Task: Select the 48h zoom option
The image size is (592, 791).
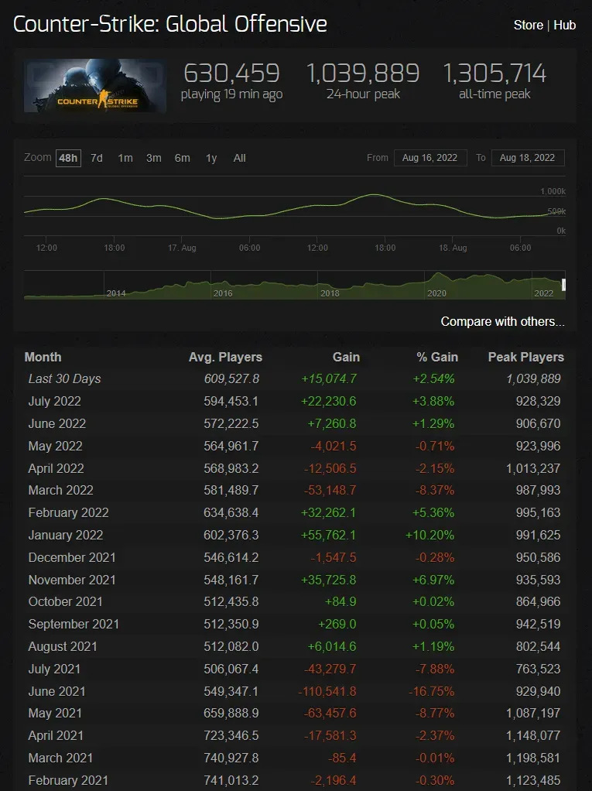Action: (x=68, y=158)
